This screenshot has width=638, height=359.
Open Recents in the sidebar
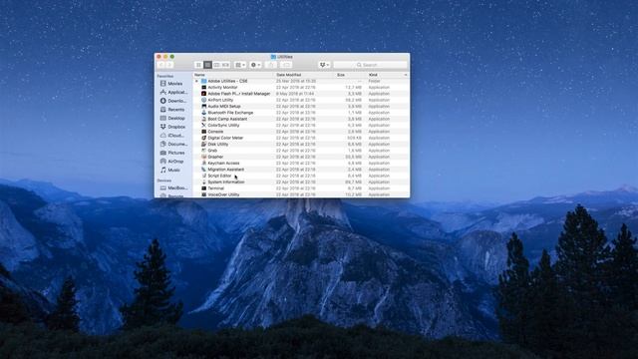tap(172, 110)
